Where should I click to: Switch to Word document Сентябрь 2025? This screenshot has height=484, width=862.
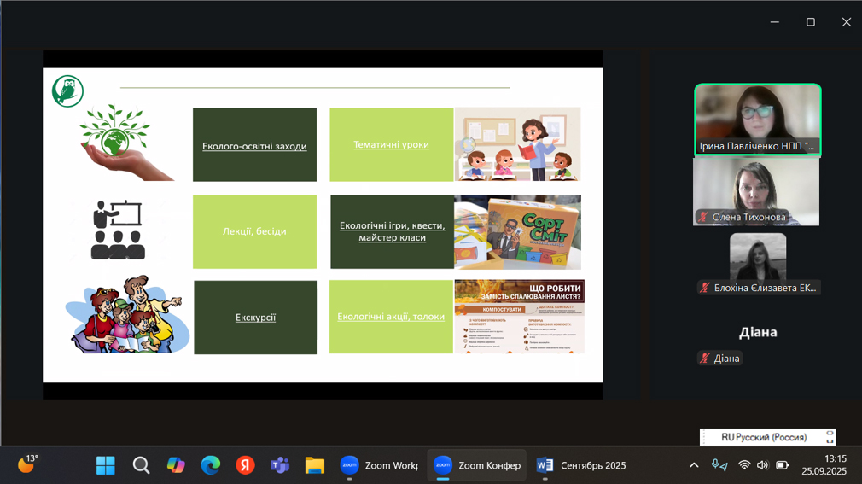(x=581, y=465)
